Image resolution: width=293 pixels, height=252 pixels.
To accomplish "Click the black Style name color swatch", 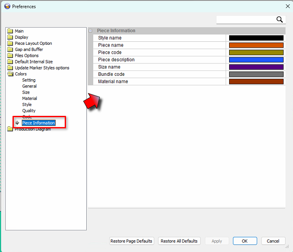I will pos(256,38).
